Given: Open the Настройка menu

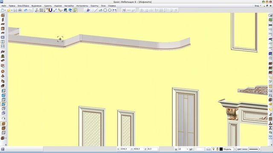Looking at the screenshot, I should pos(69,6).
